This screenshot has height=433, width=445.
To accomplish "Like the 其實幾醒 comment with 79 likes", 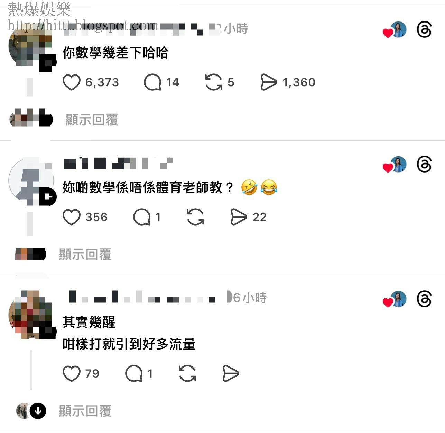I will 72,374.
